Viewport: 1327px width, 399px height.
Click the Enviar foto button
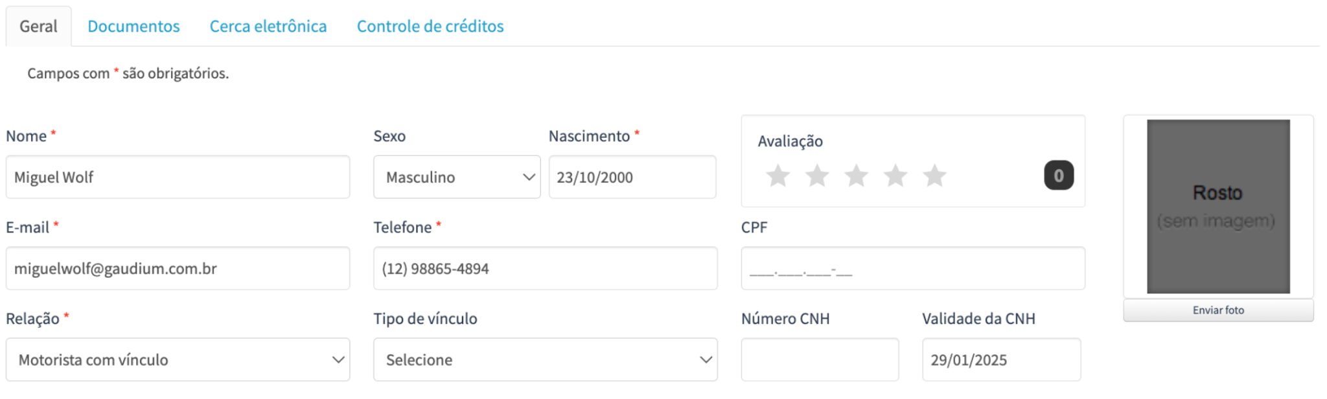[1218, 310]
